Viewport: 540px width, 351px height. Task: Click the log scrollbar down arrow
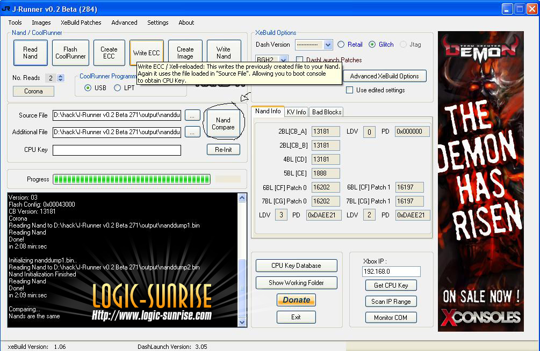(x=242, y=323)
